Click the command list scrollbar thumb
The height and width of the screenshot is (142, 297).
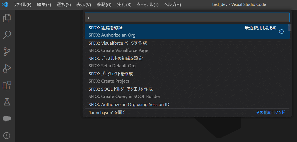tap(290, 27)
